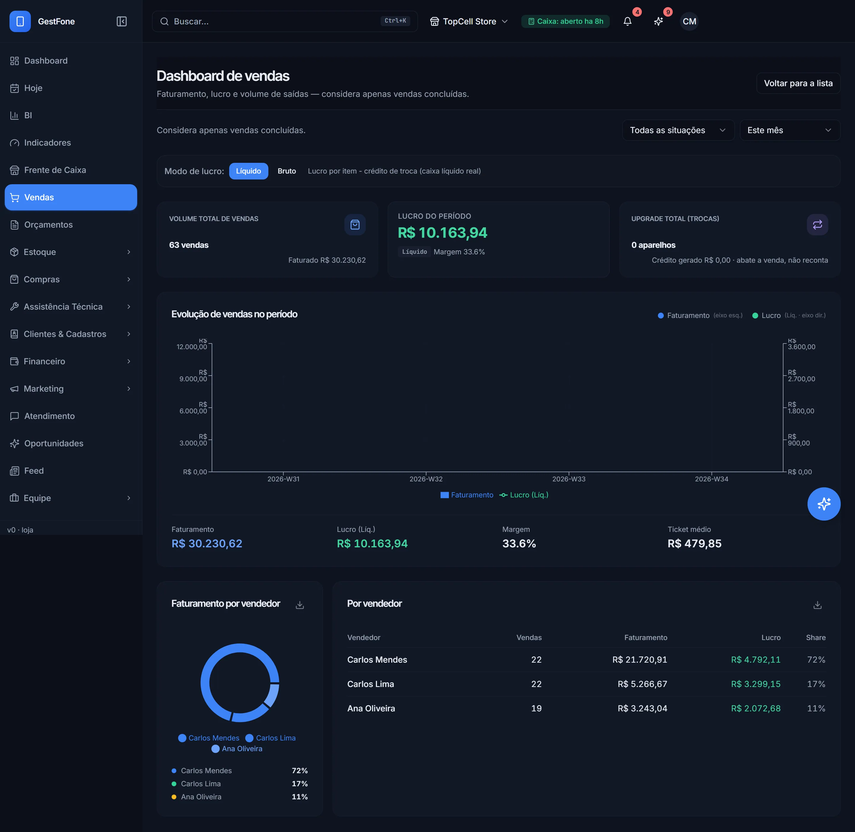855x832 pixels.
Task: Open Oportunidades page
Action: point(71,444)
